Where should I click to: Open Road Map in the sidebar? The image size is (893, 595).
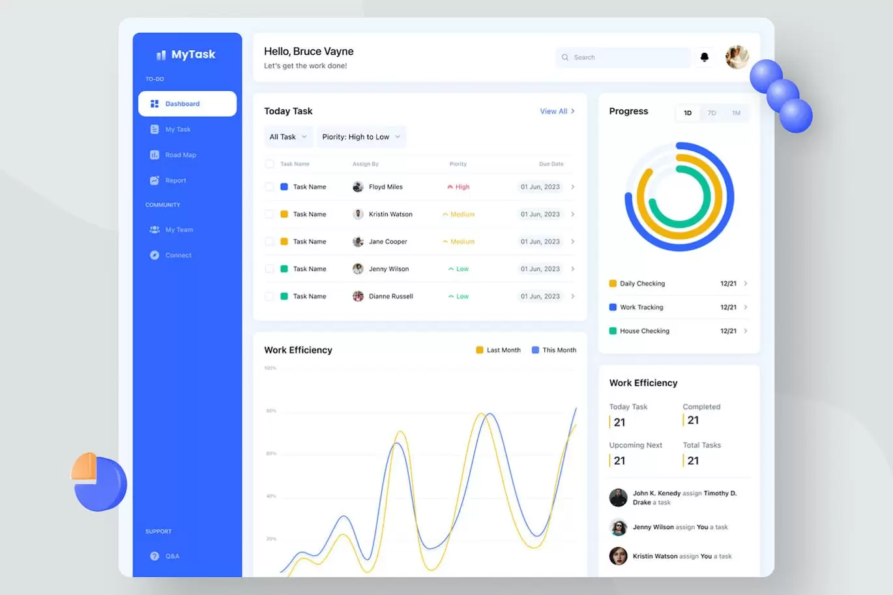click(181, 155)
